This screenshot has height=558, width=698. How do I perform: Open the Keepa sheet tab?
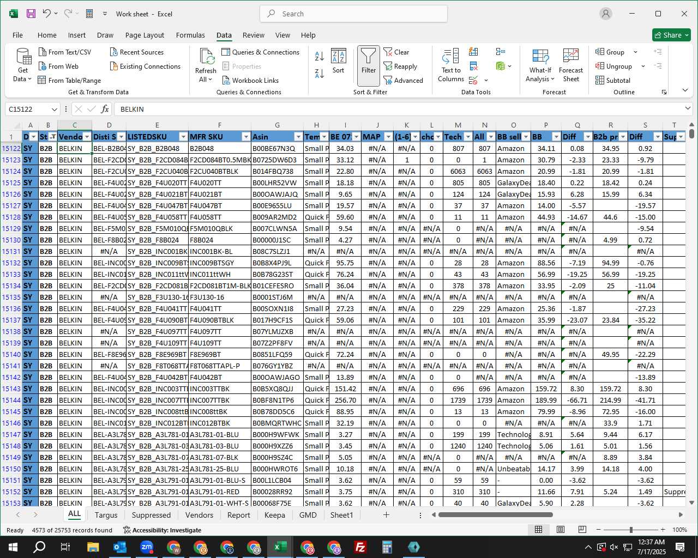pos(274,515)
